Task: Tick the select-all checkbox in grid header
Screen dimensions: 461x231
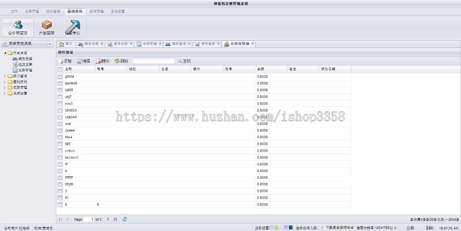Action: (60, 69)
